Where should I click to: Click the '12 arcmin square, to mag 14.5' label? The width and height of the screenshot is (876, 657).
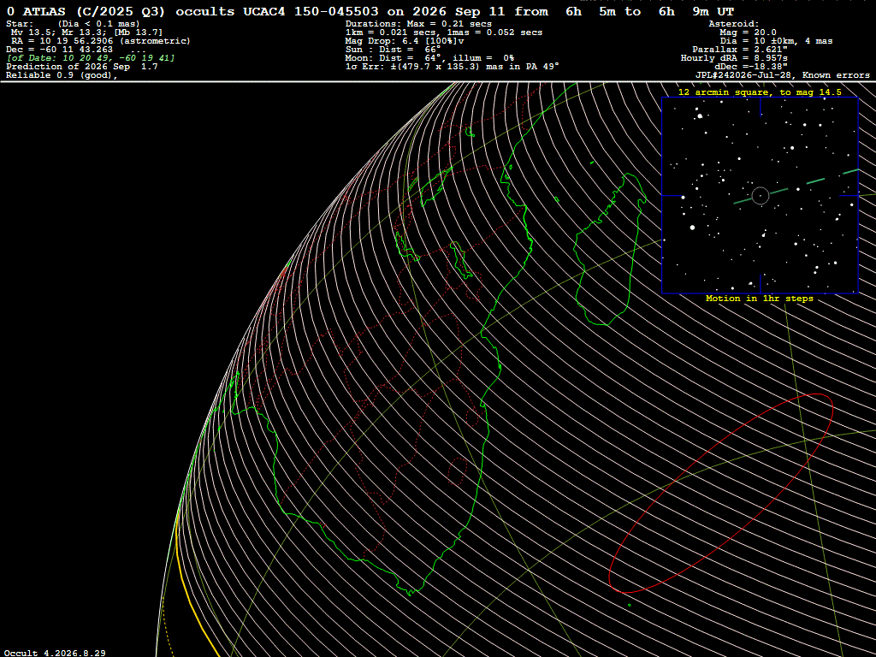pos(760,92)
